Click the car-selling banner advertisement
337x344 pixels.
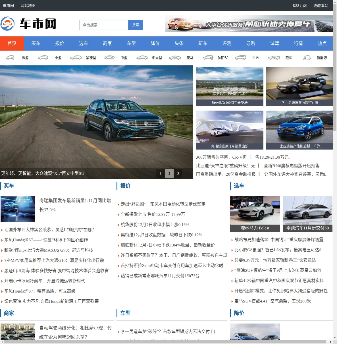pos(249,24)
